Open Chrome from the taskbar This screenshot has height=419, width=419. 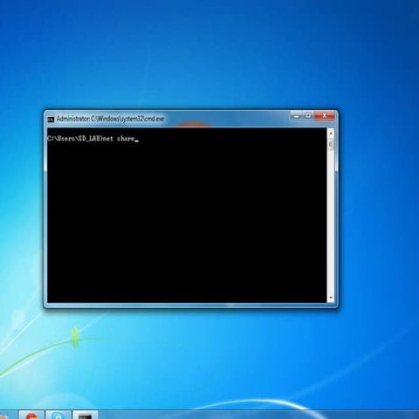pos(31,416)
